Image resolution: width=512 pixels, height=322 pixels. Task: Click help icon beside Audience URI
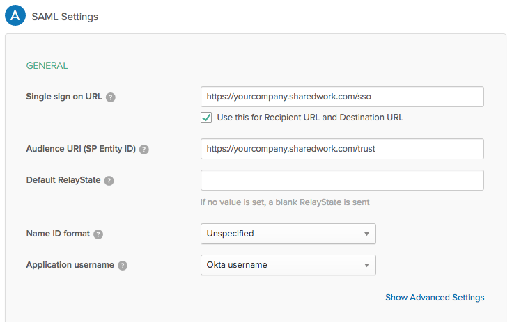pos(144,150)
